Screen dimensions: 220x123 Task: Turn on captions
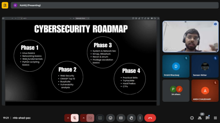(121, 118)
